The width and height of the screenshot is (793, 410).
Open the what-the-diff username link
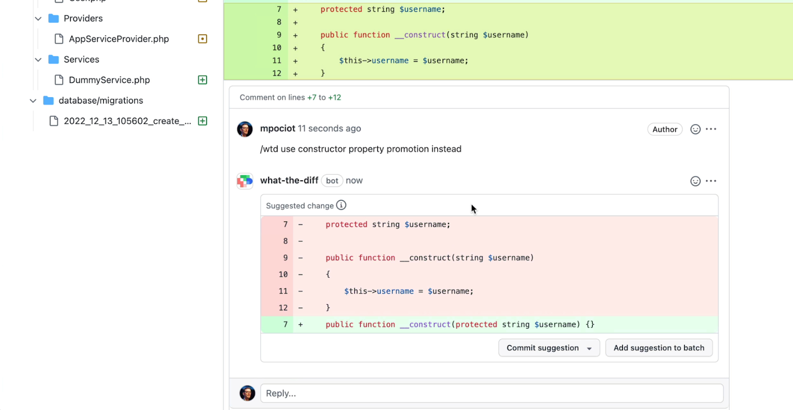tap(289, 181)
